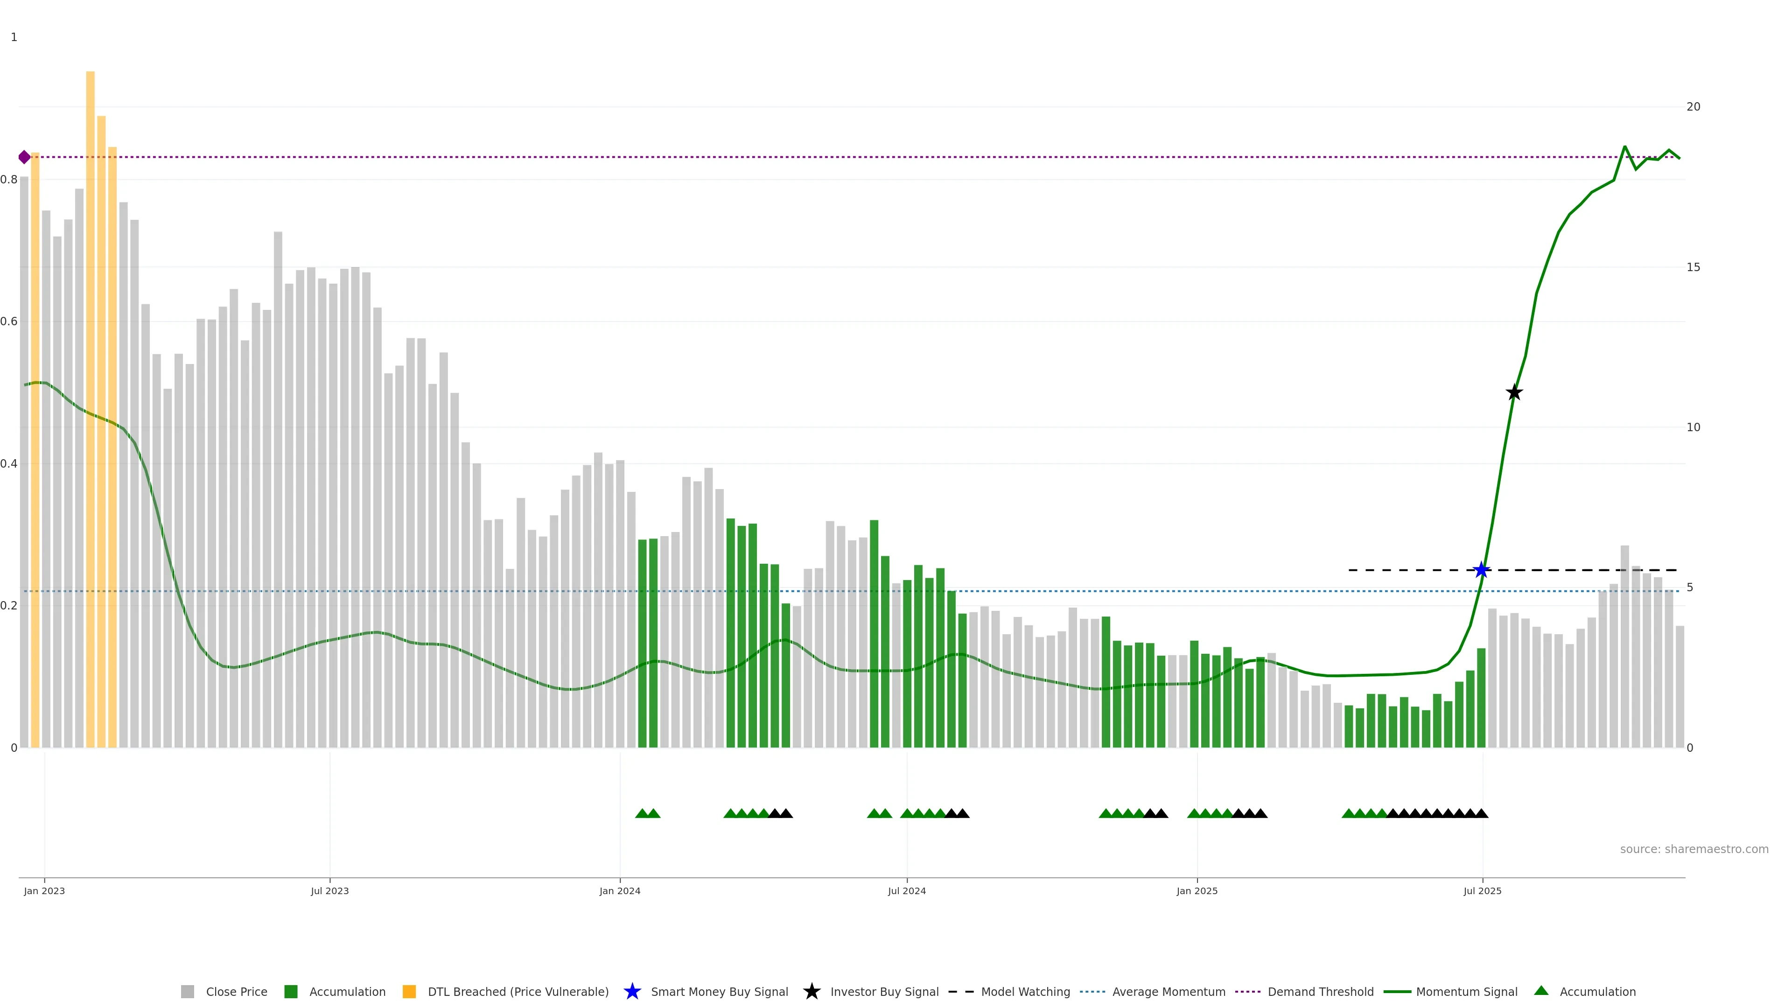Viewport: 1792px width, 1008px height.
Task: Click the orange DTL Breached legend swatch
Action: (409, 991)
